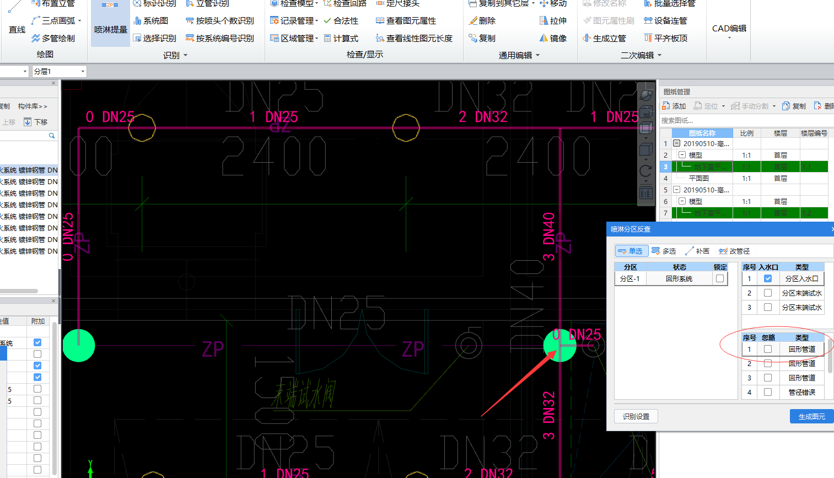Select the 复制 copy tool in ribbon
The height and width of the screenshot is (478, 834).
point(482,38)
